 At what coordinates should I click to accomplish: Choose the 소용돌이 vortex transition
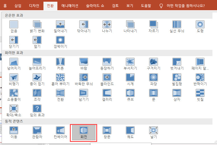click(14, 95)
